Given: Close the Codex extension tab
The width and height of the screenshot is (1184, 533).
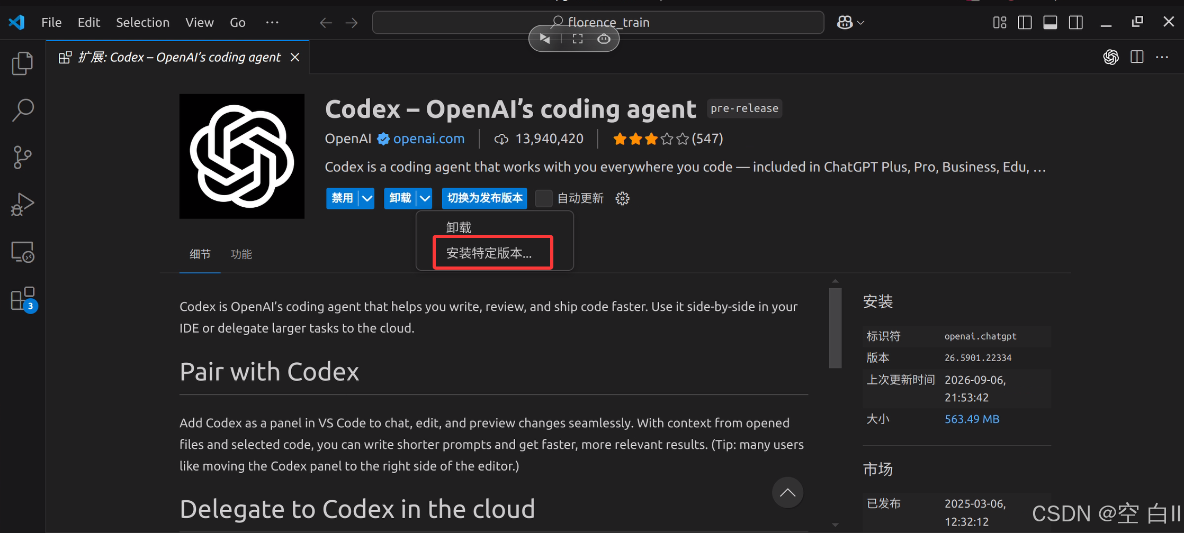Looking at the screenshot, I should [x=295, y=57].
